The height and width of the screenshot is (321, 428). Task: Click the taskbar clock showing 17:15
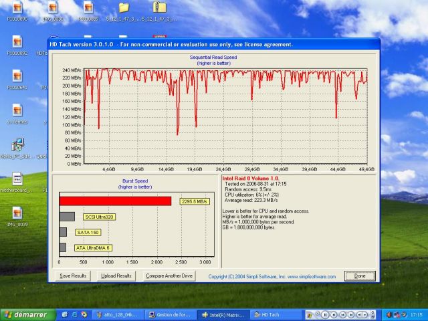pos(416,315)
